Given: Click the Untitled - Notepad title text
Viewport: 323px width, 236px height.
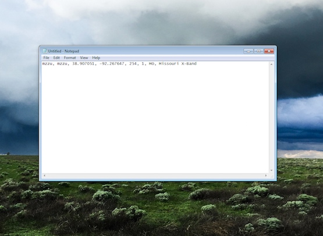Looking at the screenshot, I should tap(63, 51).
